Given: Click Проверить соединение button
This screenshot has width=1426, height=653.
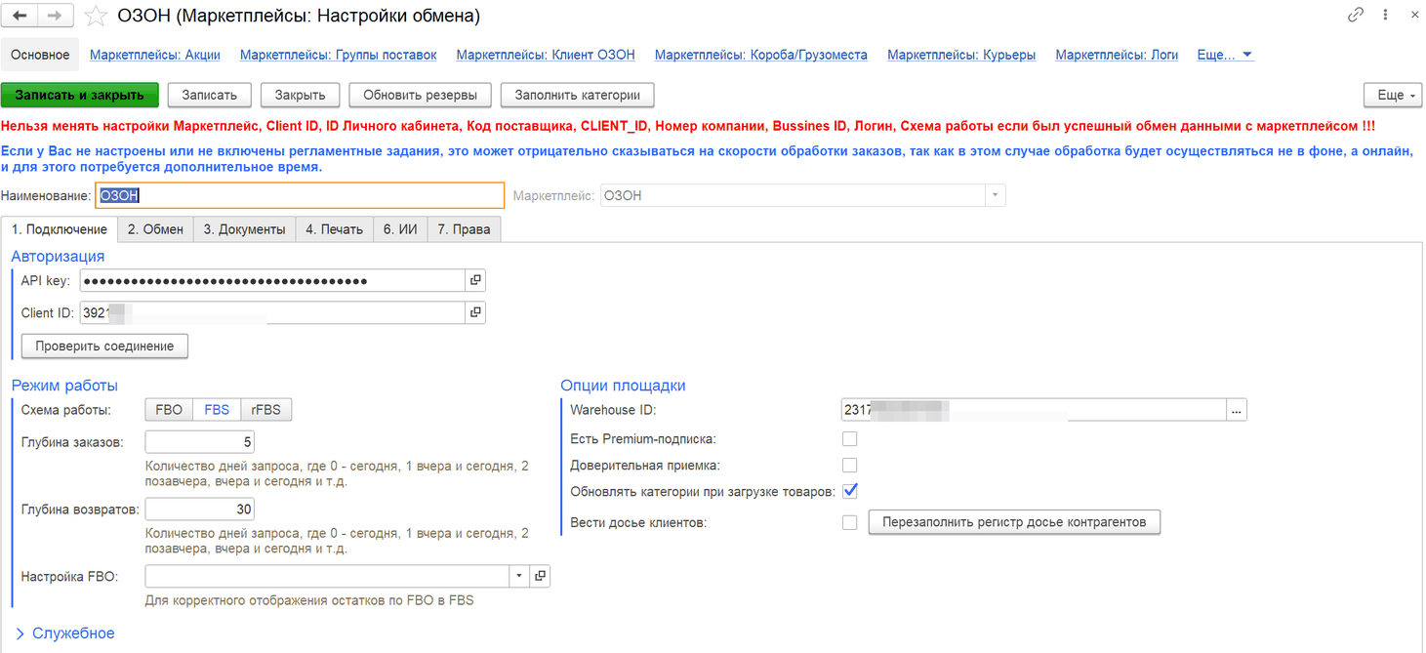Looking at the screenshot, I should click(104, 346).
